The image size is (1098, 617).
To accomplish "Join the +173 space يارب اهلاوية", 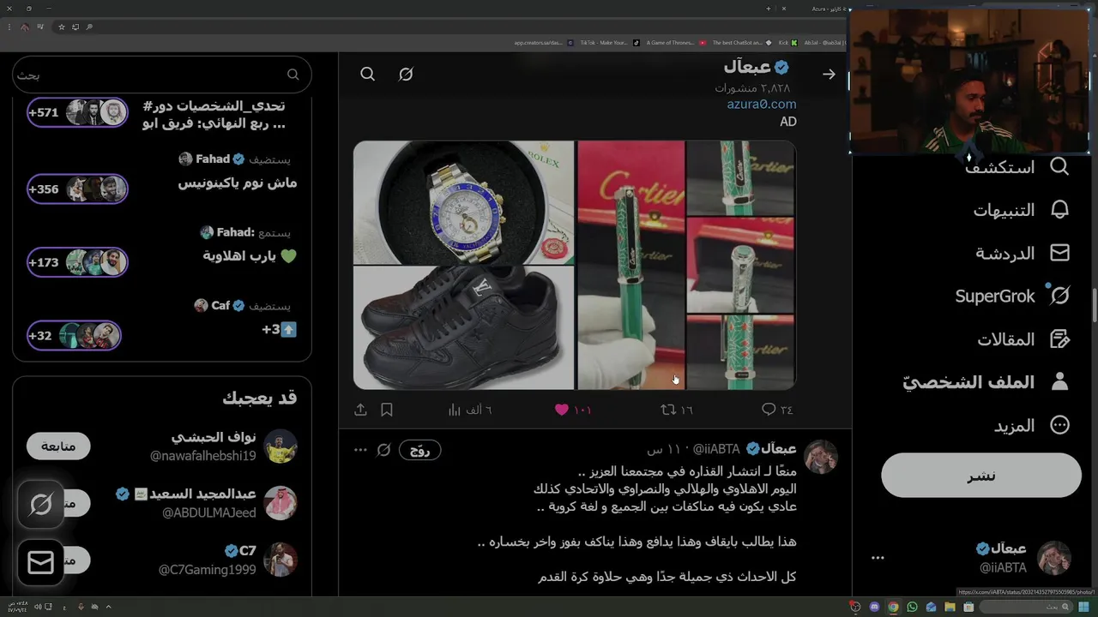I will [x=77, y=262].
